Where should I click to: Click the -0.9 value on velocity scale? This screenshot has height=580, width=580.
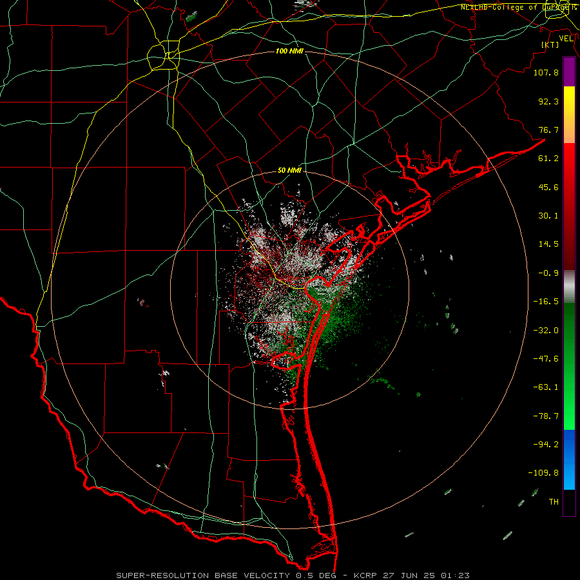point(548,273)
